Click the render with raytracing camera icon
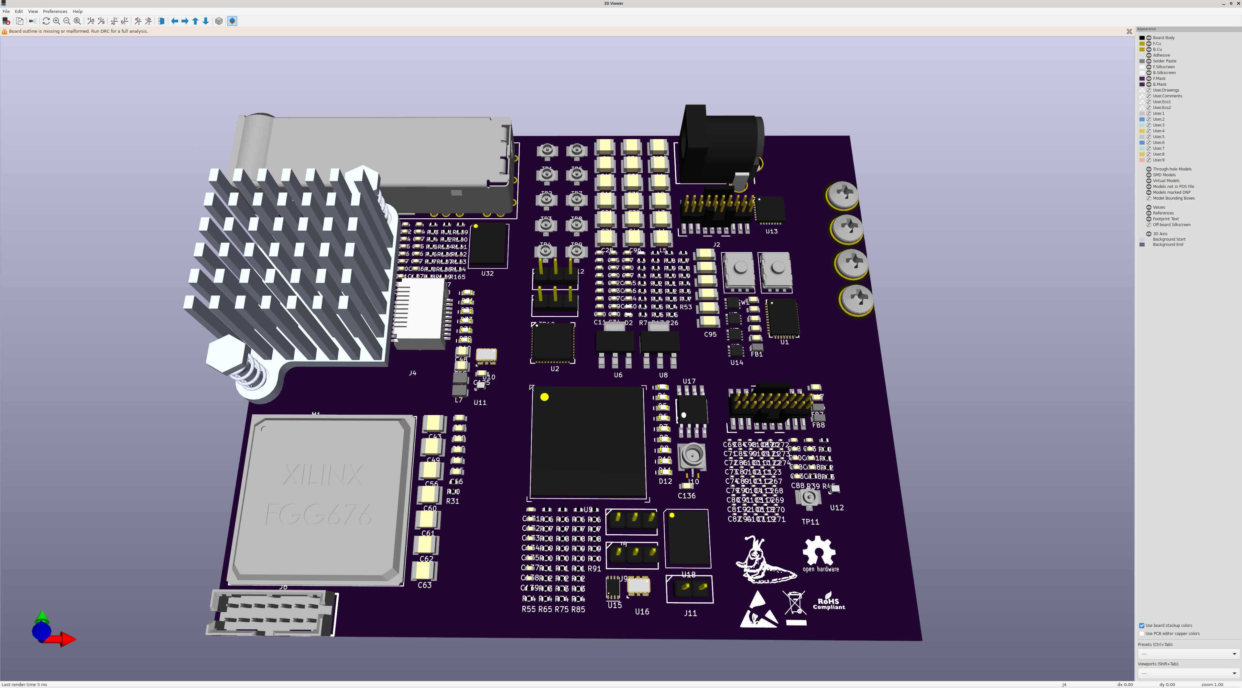The height and width of the screenshot is (688, 1242). coord(33,21)
